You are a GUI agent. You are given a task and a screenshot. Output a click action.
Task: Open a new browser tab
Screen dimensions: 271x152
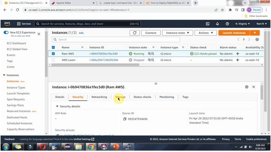click(x=196, y=3)
